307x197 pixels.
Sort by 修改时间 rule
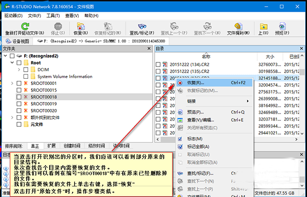coord(97,146)
